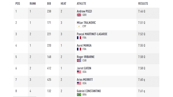Sort by the RESULTS column header
The image size is (173, 97).
click(143, 4)
